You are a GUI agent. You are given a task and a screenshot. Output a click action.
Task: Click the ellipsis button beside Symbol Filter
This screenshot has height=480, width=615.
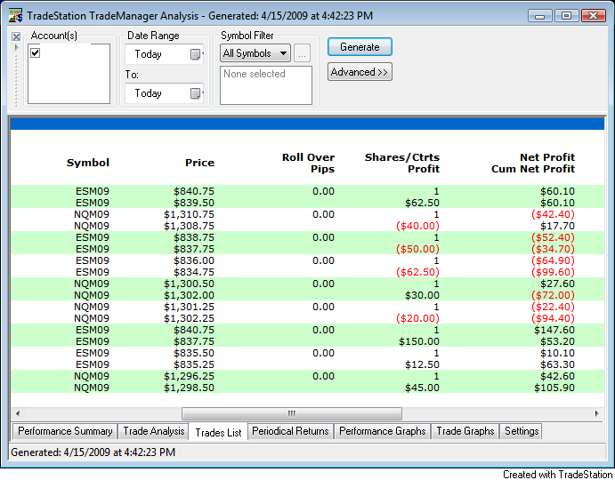click(x=302, y=53)
